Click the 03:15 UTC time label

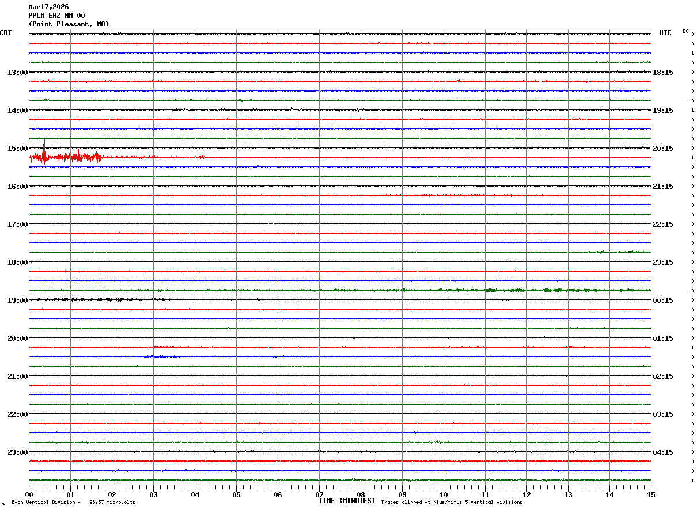pos(663,414)
